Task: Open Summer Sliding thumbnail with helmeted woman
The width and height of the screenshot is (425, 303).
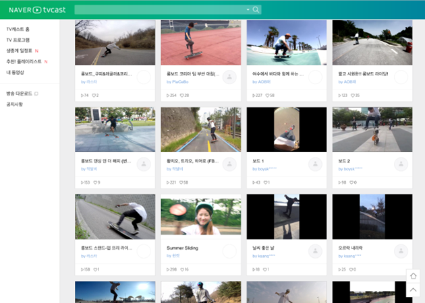Action: [x=201, y=216]
